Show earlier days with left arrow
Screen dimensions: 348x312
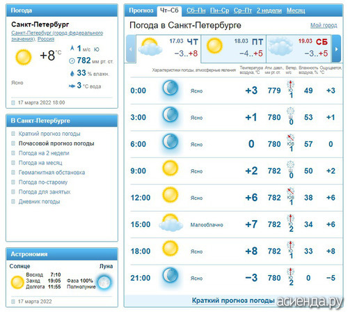(131, 49)
